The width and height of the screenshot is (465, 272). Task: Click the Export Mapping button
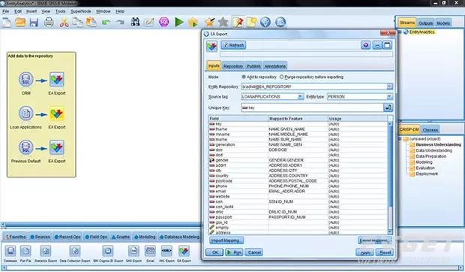[374, 240]
